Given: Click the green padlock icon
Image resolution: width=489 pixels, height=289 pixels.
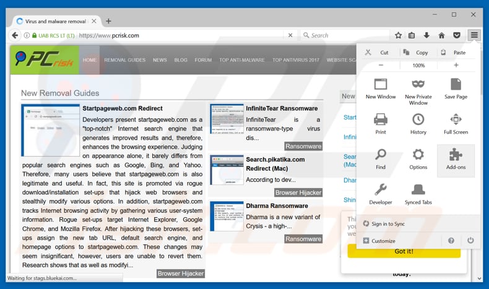Looking at the screenshot, I should coord(34,35).
